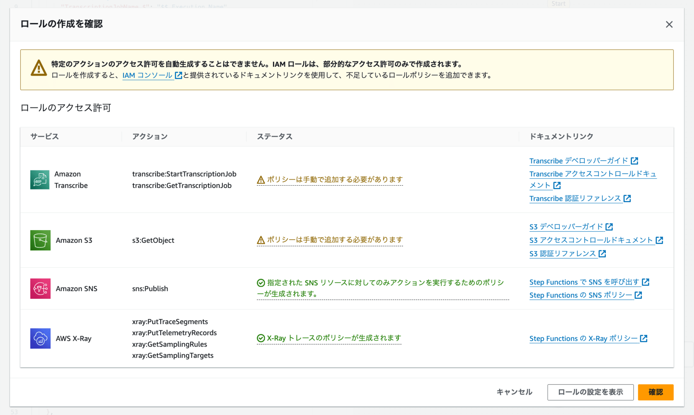
Task: Click the warning icon in the S3 status
Action: [x=261, y=240]
